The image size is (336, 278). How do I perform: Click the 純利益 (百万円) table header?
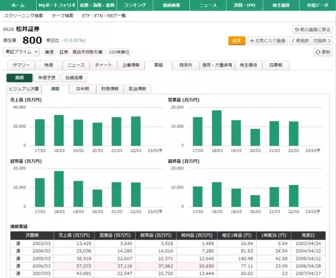coord(197,235)
